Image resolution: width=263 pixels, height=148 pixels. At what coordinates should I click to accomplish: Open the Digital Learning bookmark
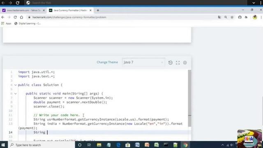(28, 23)
